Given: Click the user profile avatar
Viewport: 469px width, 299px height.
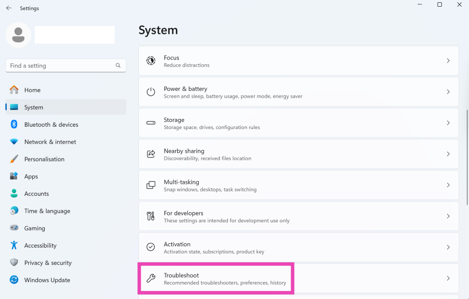Looking at the screenshot, I should 19,35.
